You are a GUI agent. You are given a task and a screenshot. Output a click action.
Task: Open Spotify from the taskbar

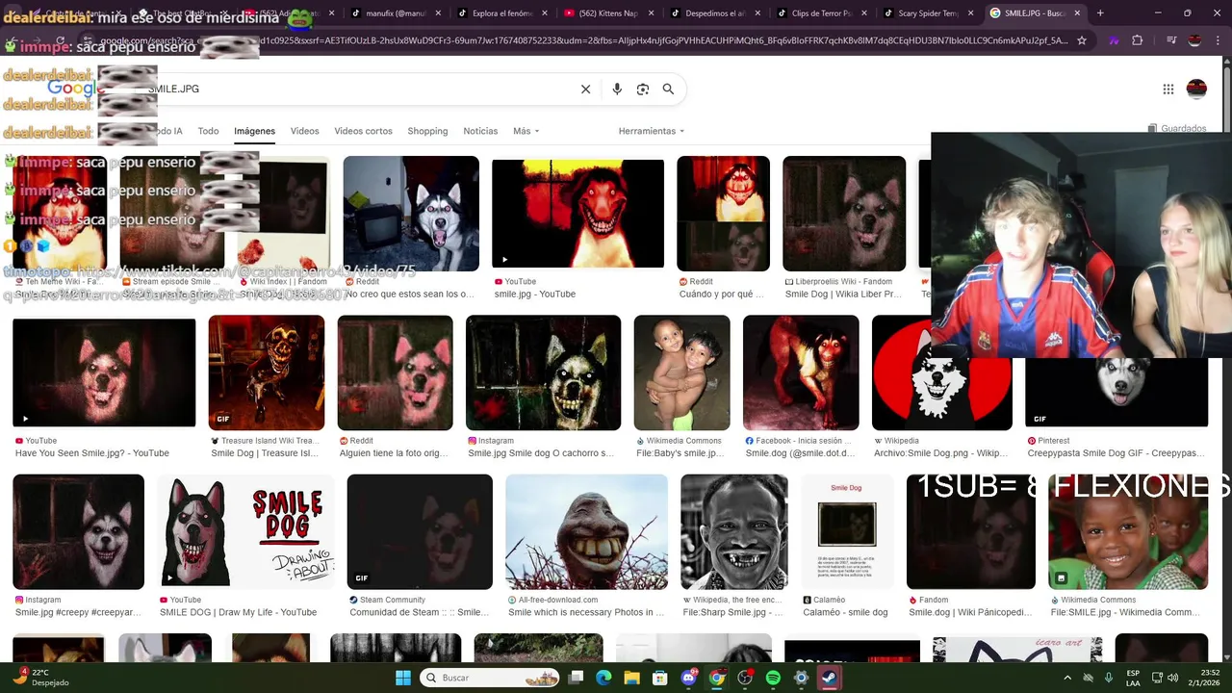773,678
